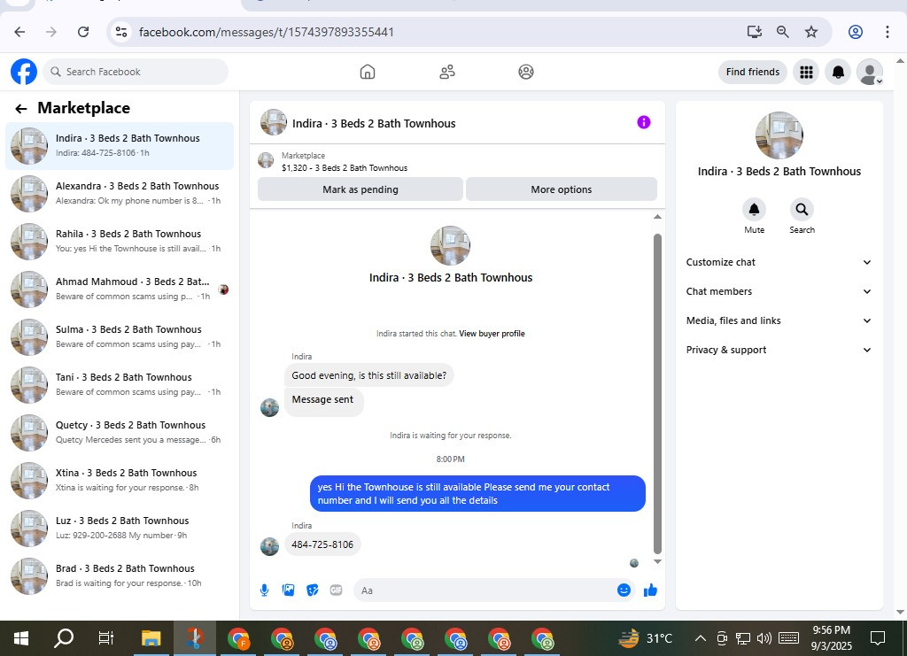
Task: Open the Windows Start menu
Action: click(21, 638)
